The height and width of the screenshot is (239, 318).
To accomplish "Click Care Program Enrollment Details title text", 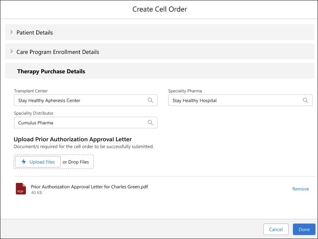I will pyautogui.click(x=58, y=52).
